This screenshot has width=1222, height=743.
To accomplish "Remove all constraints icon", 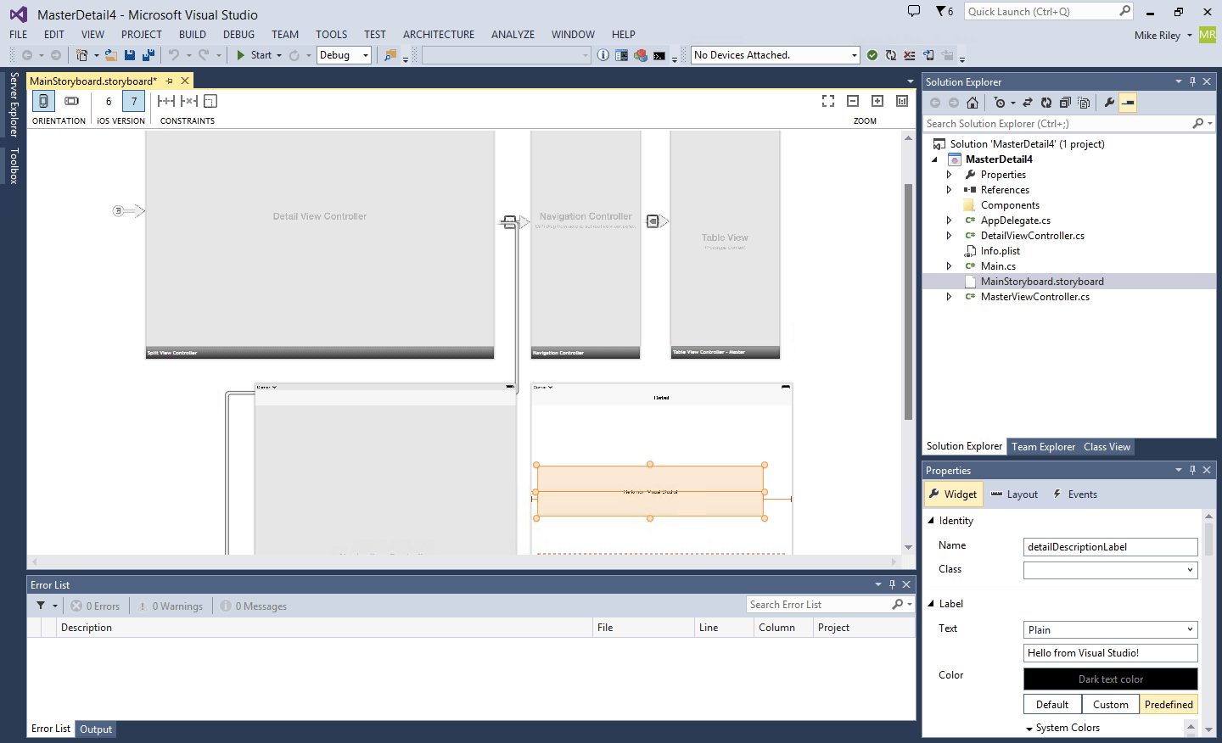I will (189, 101).
